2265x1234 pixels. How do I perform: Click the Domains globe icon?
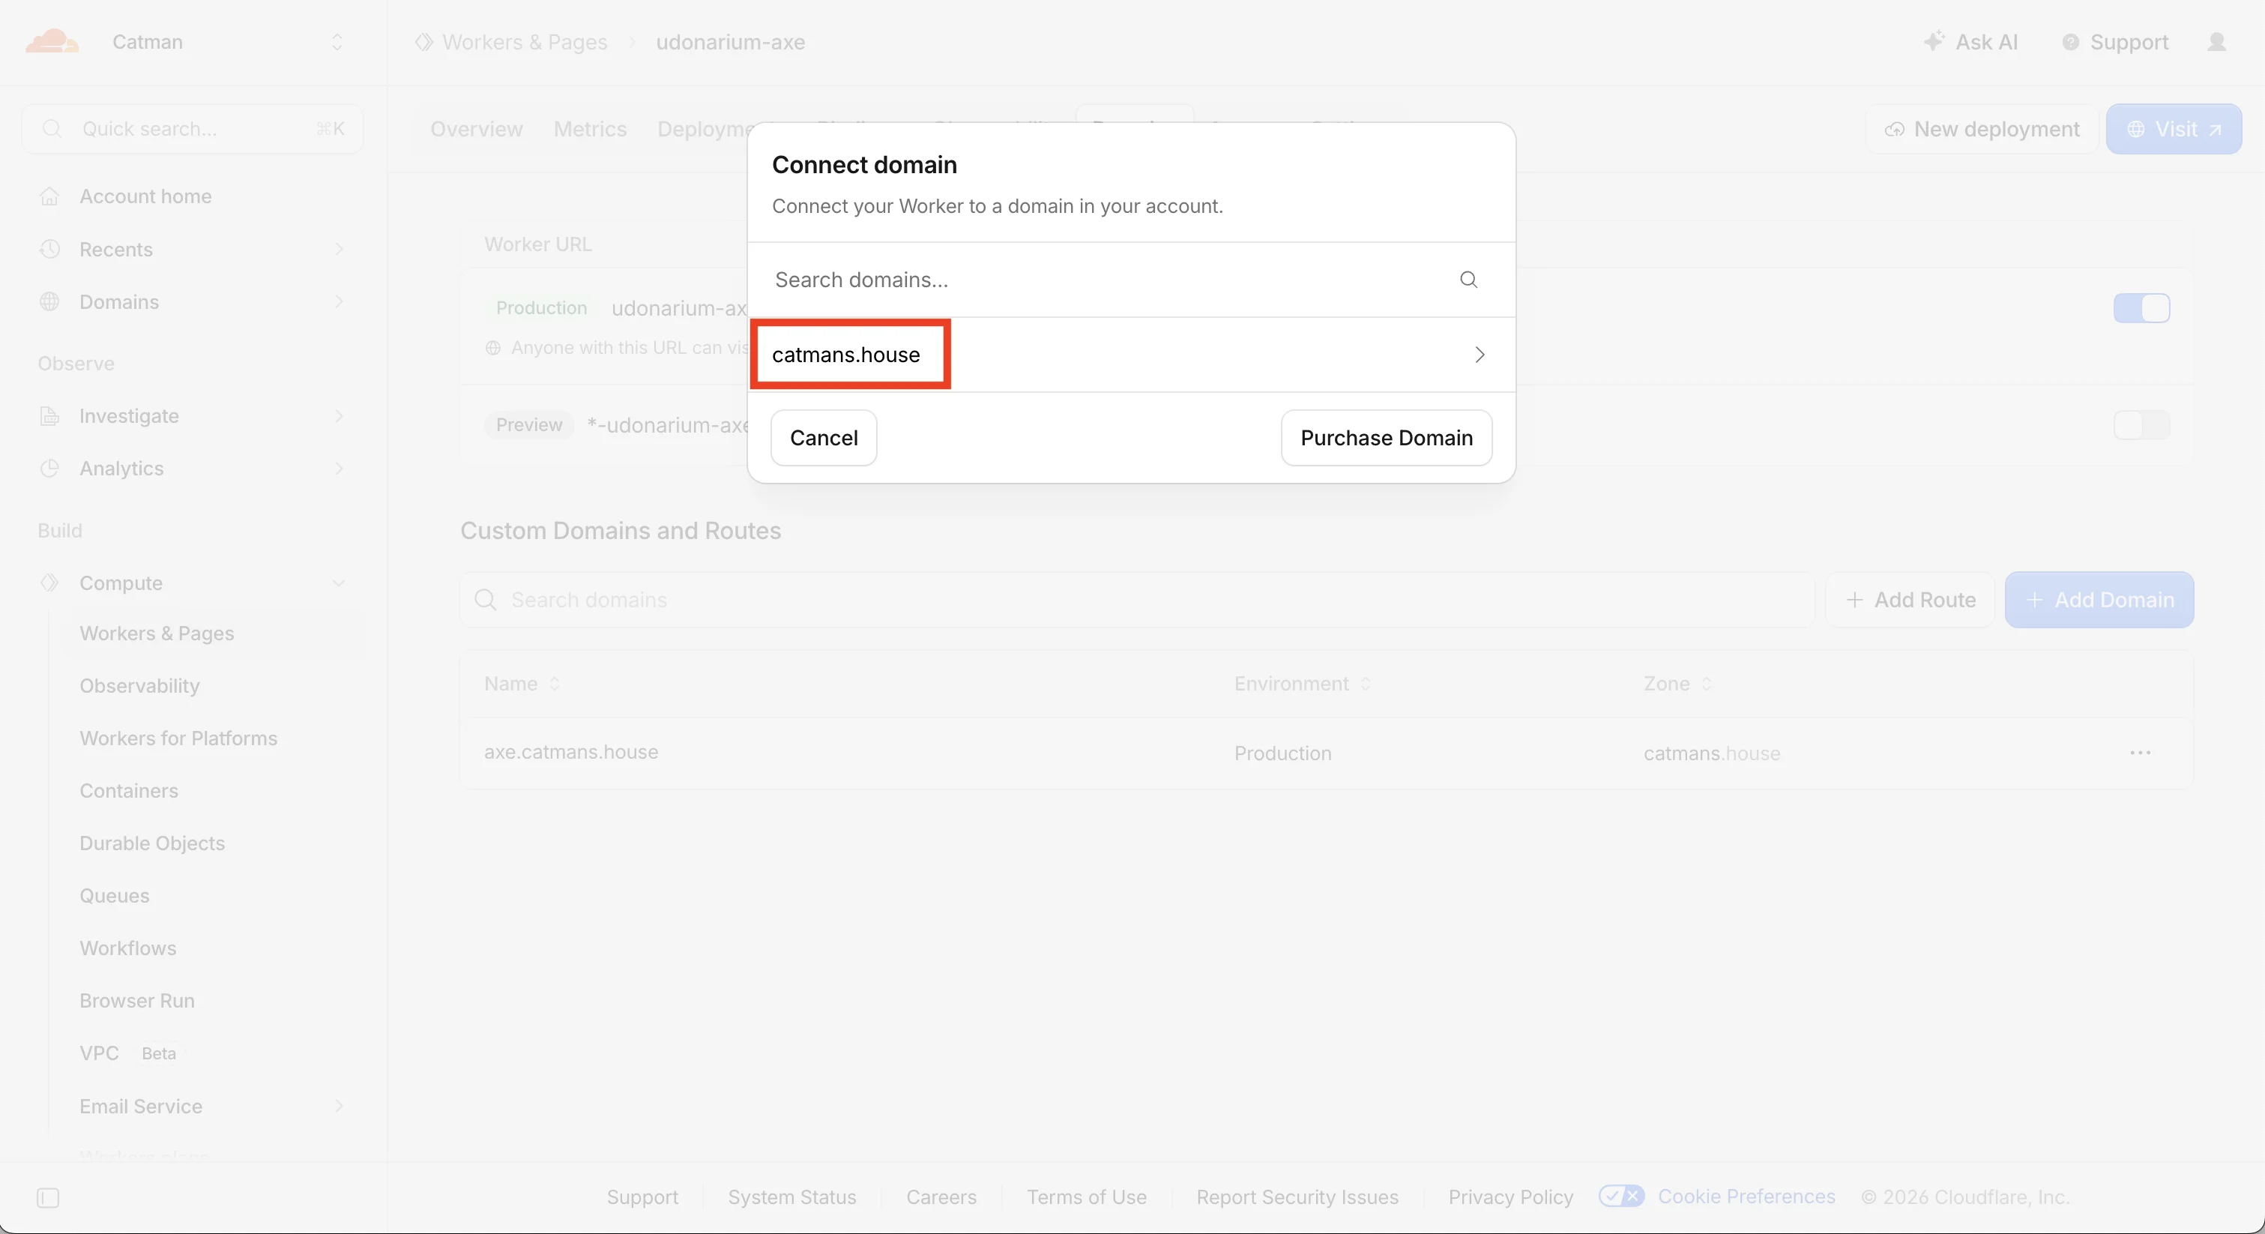(x=50, y=301)
